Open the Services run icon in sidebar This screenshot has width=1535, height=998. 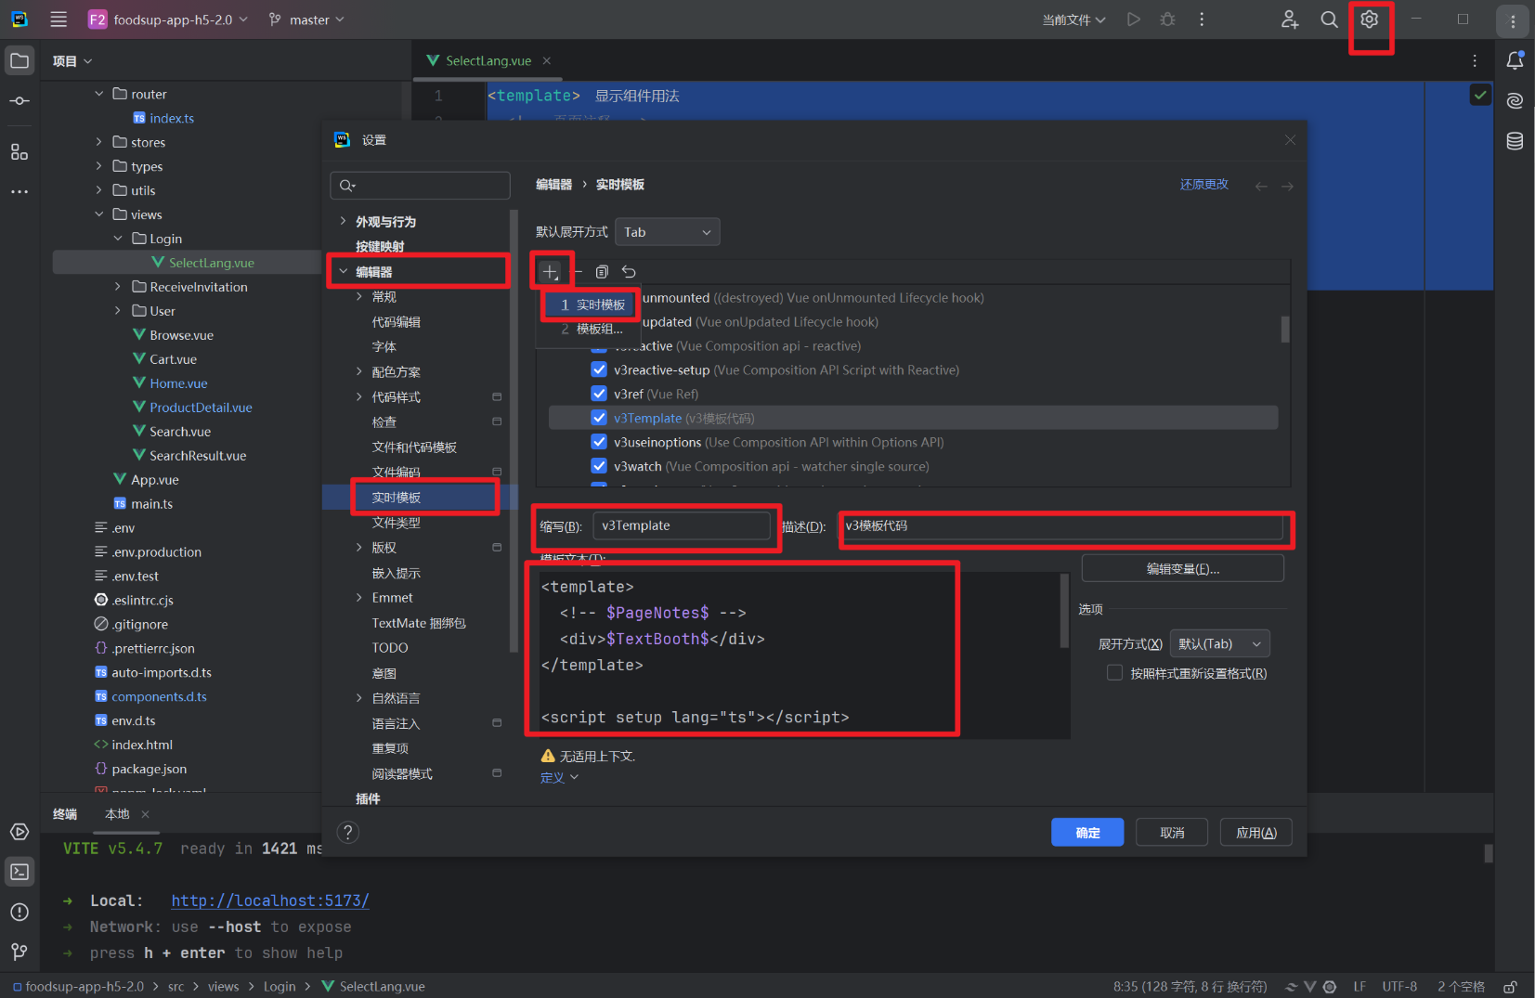click(20, 832)
